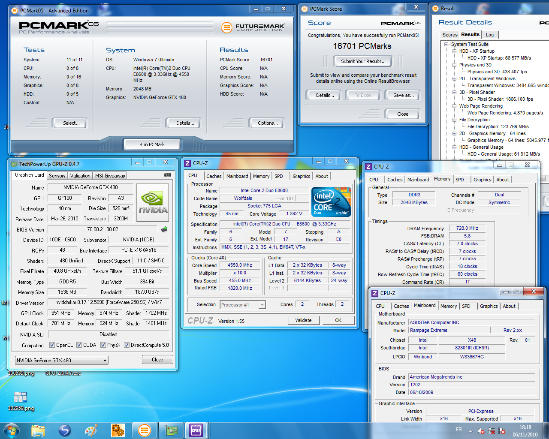Click the orange gears taskbar icon
This screenshot has height=439, width=549.
(x=118, y=430)
